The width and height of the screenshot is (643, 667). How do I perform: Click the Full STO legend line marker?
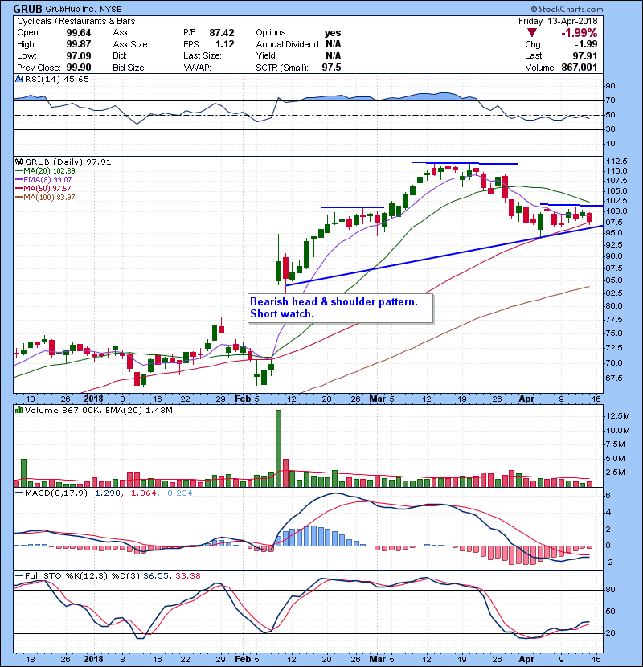[x=18, y=575]
